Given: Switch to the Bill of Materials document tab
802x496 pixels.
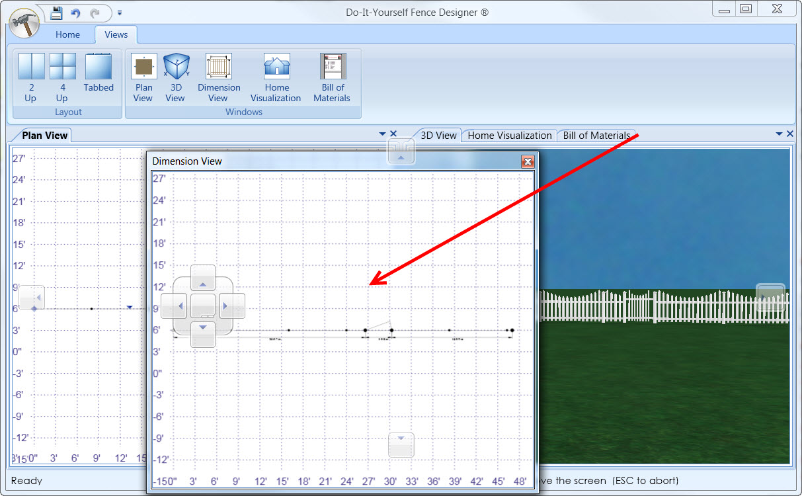Looking at the screenshot, I should tap(597, 135).
